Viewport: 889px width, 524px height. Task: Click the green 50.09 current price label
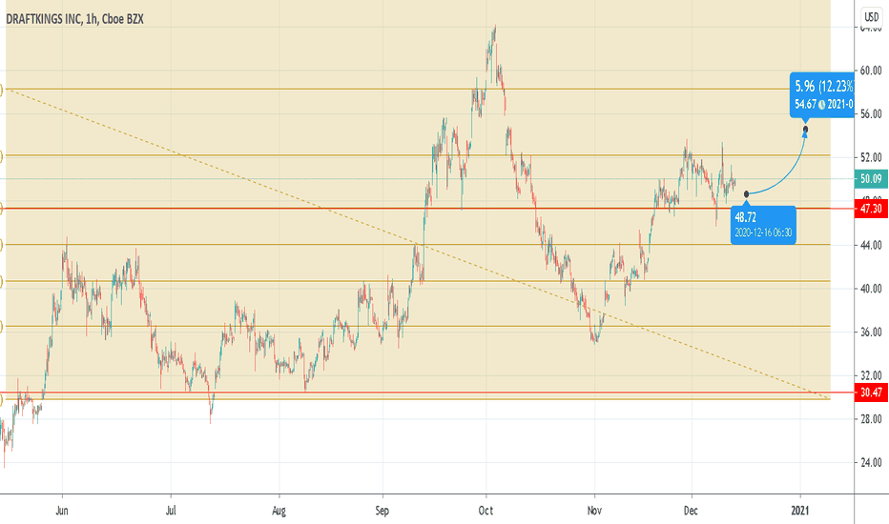(871, 179)
